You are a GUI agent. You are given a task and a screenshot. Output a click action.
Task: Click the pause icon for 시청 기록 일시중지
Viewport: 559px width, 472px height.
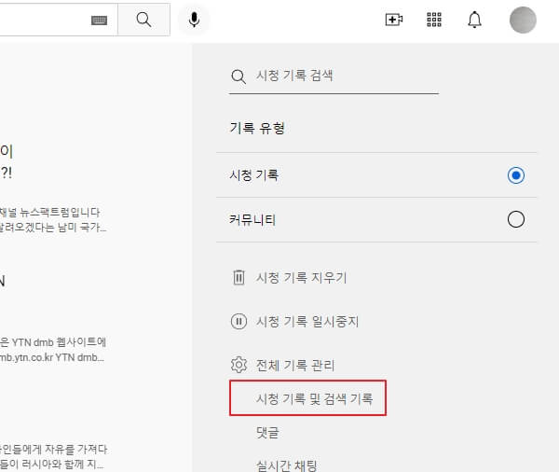[239, 321]
